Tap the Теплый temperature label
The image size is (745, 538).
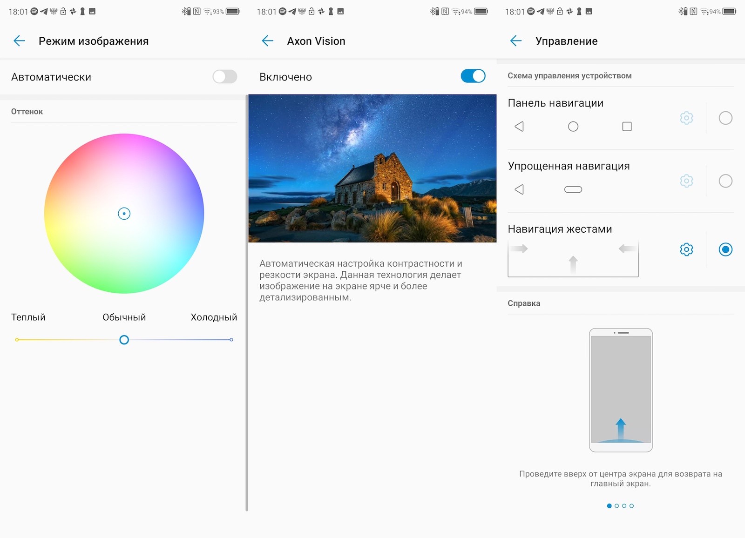[x=28, y=317]
